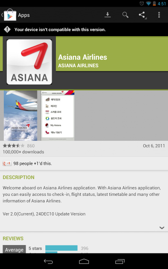The image size is (168, 269).
Task: Open the Korean menu screenshot thumbnail
Action: pyautogui.click(x=58, y=116)
